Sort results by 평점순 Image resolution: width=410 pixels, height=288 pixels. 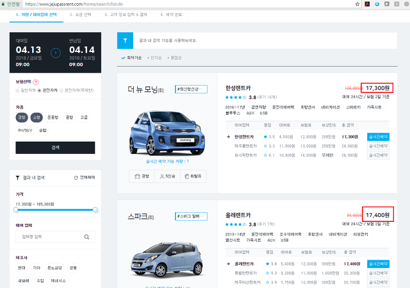point(174,58)
